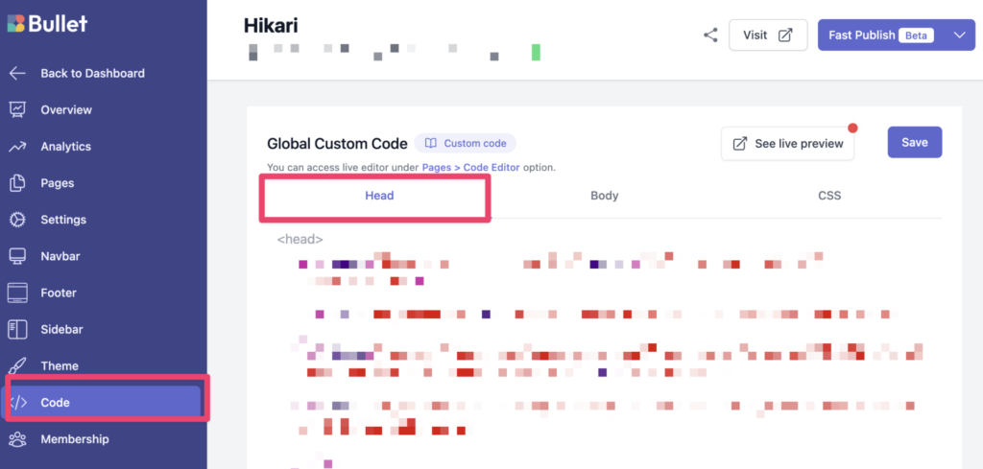Click the Code brackets icon
Viewport: 983px width, 469px height.
coord(17,403)
